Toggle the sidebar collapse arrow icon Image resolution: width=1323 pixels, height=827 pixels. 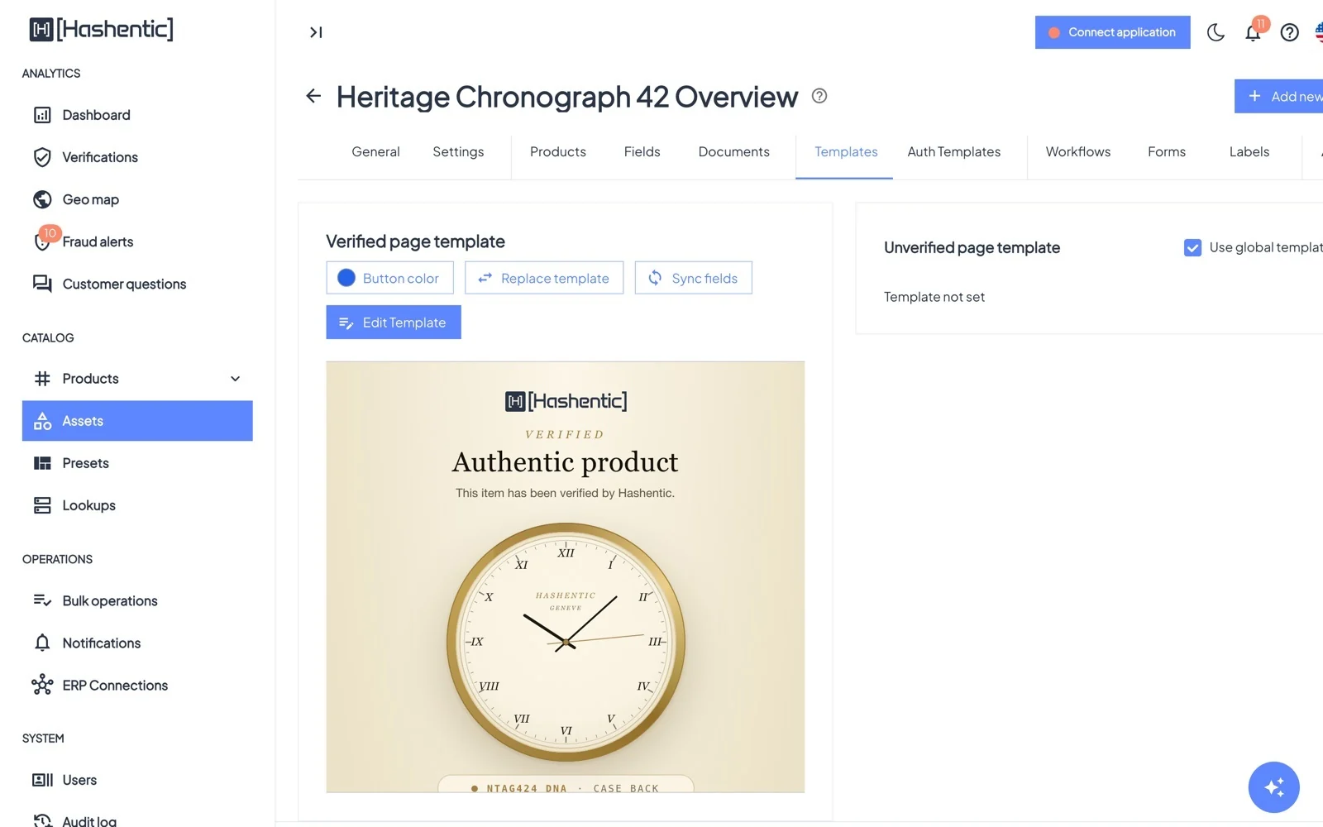click(316, 32)
